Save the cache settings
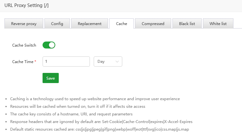 coord(50,78)
